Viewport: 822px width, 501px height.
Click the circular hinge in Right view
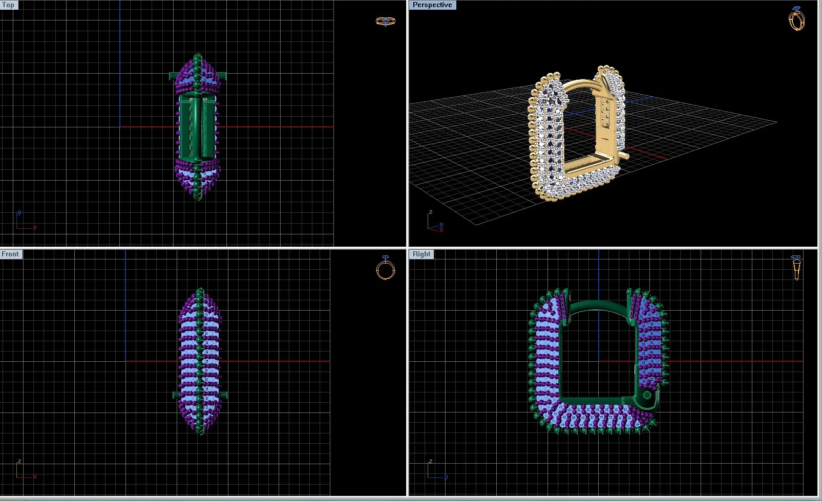[647, 395]
